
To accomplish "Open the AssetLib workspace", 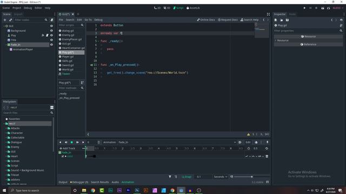I will [193, 8].
